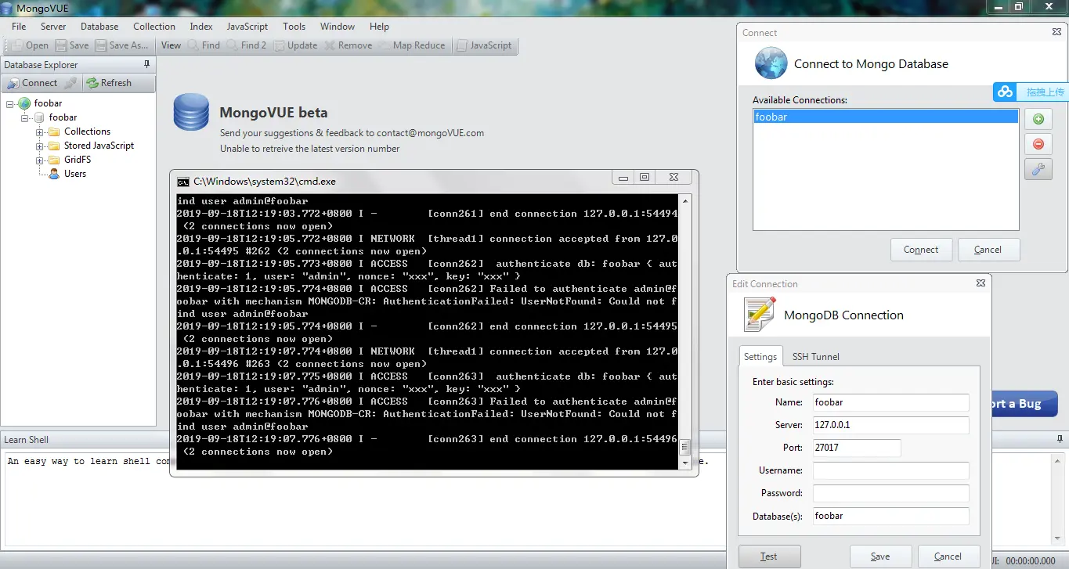The height and width of the screenshot is (569, 1069).
Task: Click the View toolbar button
Action: click(171, 45)
